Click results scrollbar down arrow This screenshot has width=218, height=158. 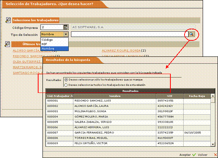(213, 144)
